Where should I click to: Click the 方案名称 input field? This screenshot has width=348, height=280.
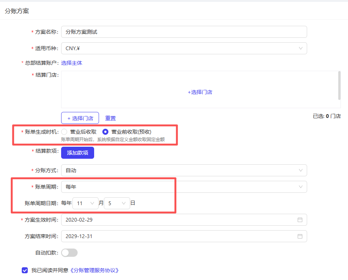(x=184, y=32)
